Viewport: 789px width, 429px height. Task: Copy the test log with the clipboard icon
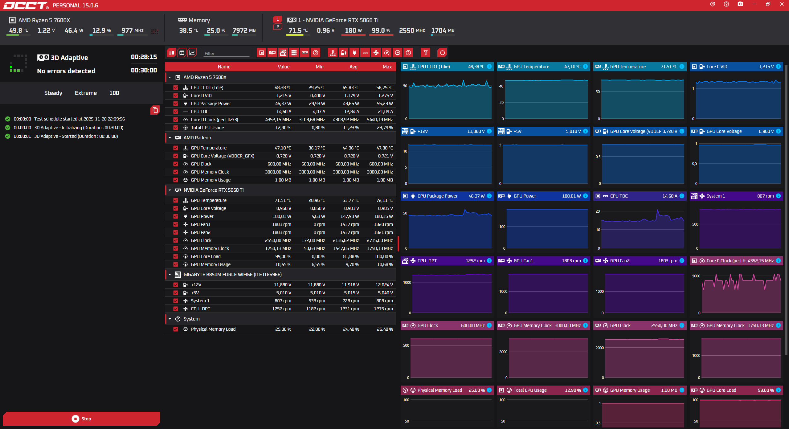pyautogui.click(x=155, y=110)
